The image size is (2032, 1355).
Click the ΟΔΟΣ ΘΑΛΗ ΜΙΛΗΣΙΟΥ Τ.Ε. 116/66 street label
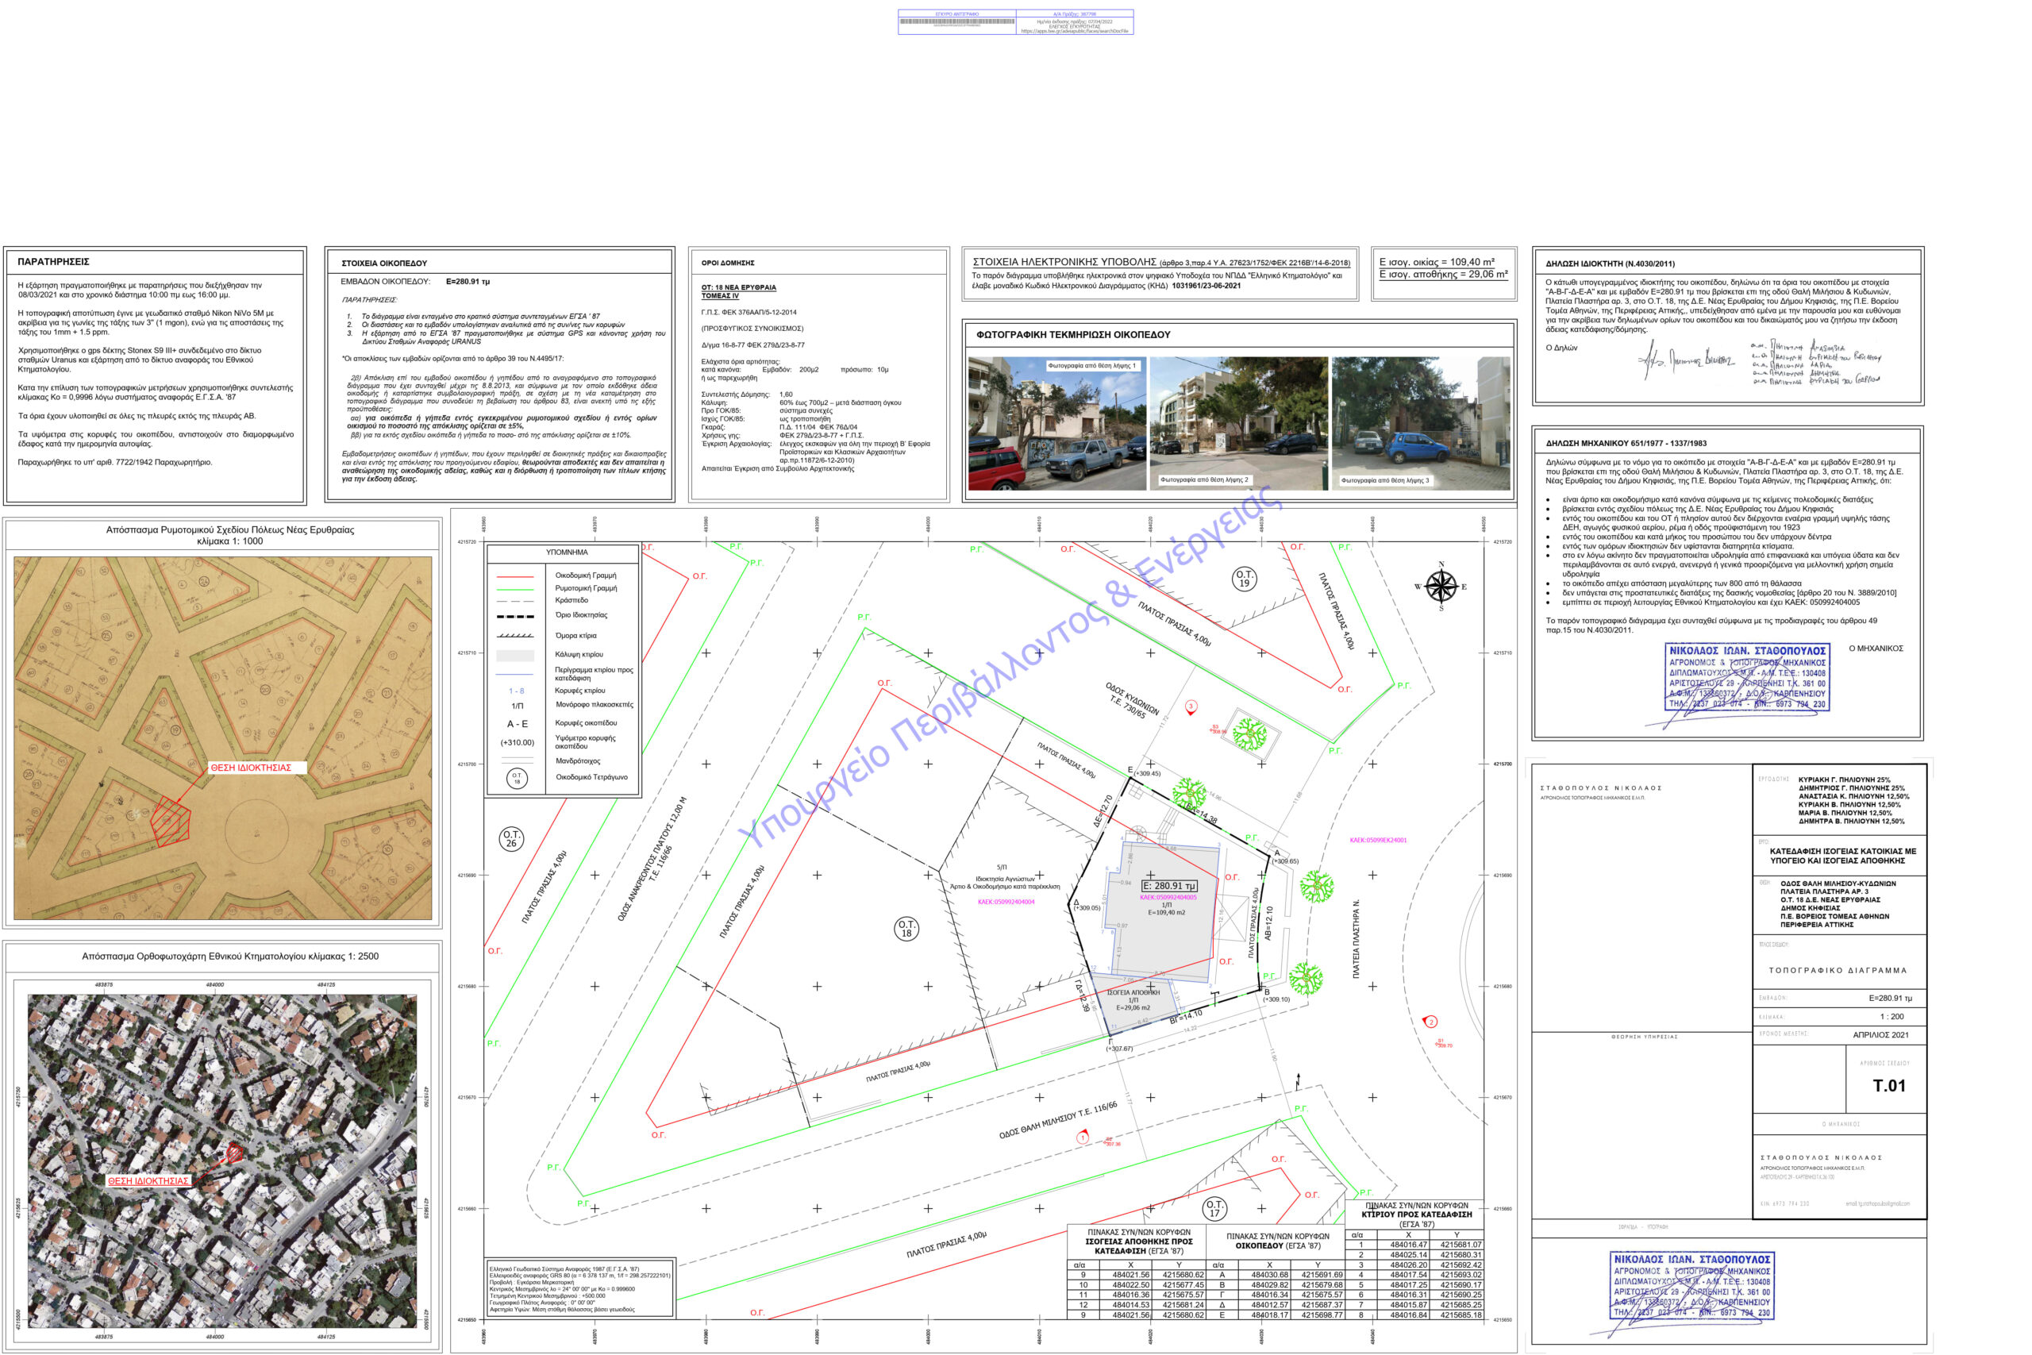click(x=1058, y=1120)
